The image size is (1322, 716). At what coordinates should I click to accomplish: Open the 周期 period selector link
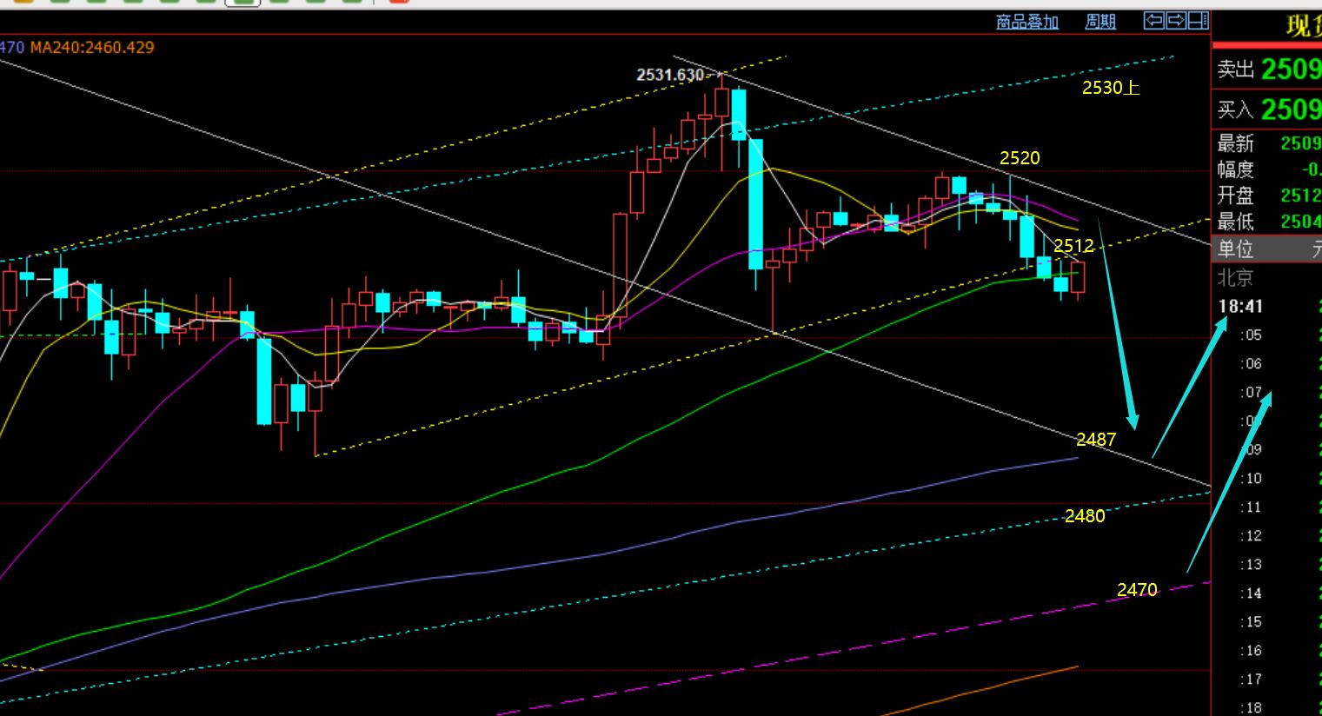pos(1100,22)
